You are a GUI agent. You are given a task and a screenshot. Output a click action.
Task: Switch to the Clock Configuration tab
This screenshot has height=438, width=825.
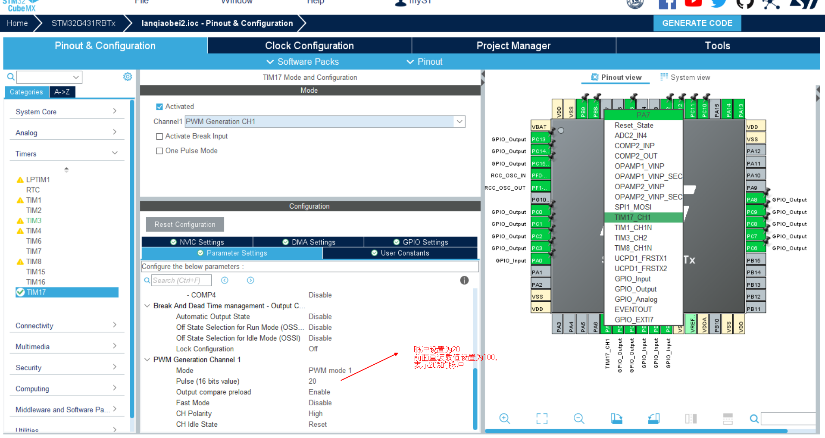tap(309, 46)
